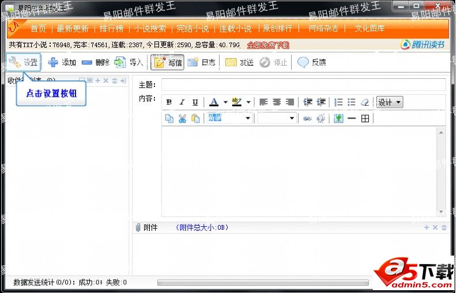Open the 设置 settings button
457x293 pixels.
click(23, 62)
